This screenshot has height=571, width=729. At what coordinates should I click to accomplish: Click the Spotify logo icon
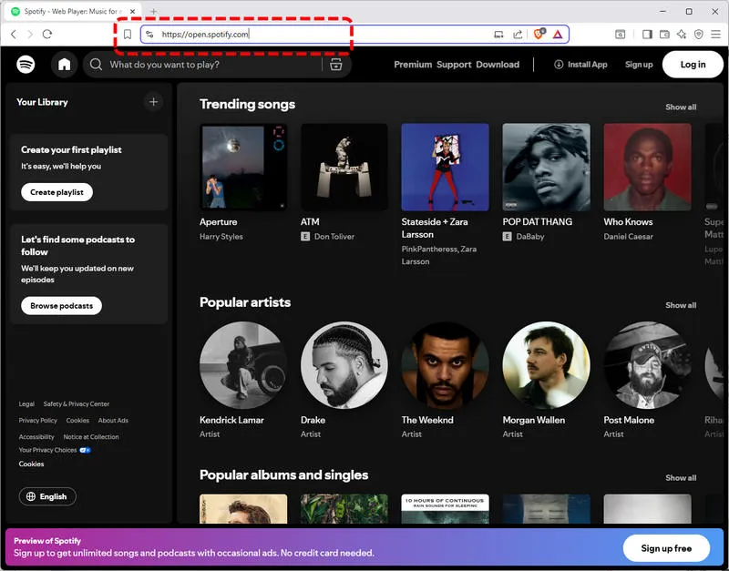26,65
